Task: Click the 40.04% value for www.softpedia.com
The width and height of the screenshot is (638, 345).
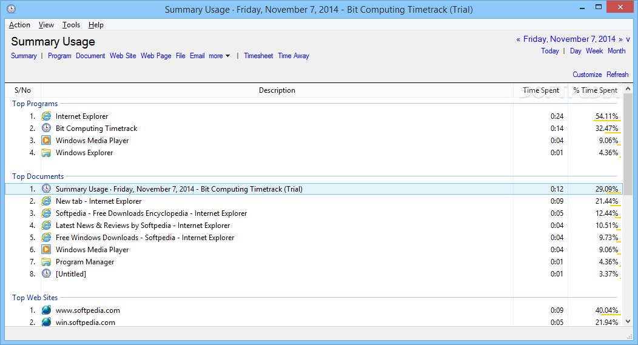Action: coord(606,310)
